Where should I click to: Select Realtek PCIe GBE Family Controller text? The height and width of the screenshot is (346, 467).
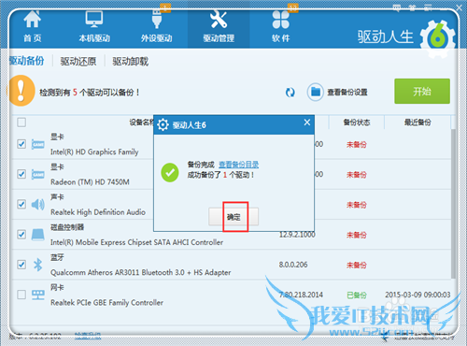coord(106,302)
